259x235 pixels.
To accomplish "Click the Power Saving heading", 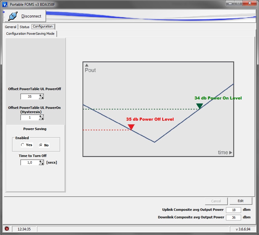I will (35, 129).
